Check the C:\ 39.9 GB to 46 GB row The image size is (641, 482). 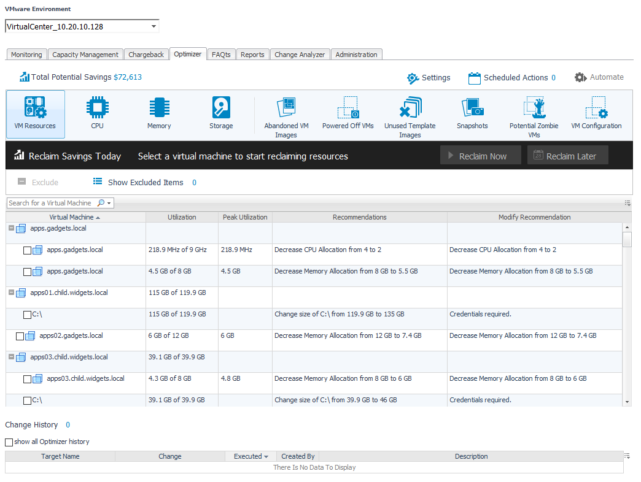tap(28, 401)
